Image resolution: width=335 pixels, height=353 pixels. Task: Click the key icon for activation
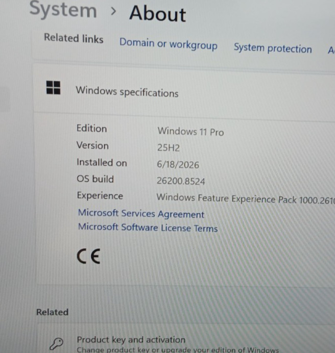56,343
